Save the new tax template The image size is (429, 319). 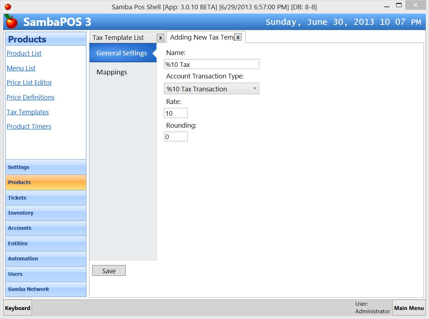[109, 270]
